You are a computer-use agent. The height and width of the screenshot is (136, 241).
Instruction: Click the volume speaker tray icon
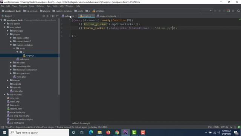tap(218, 133)
